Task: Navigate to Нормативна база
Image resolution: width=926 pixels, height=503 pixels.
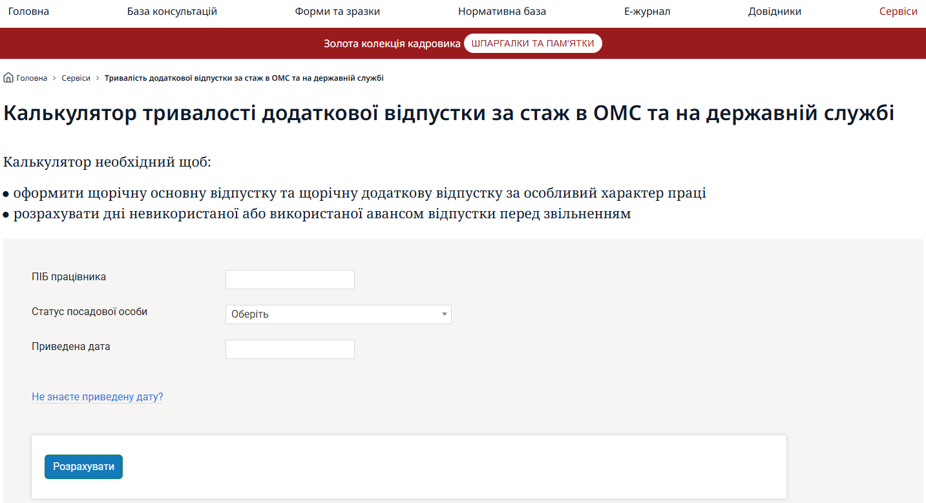Action: 502,12
